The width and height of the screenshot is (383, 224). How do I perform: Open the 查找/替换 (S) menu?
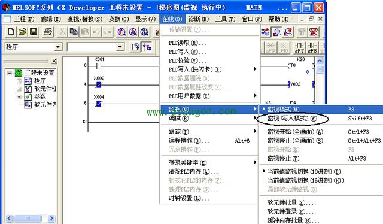point(85,19)
